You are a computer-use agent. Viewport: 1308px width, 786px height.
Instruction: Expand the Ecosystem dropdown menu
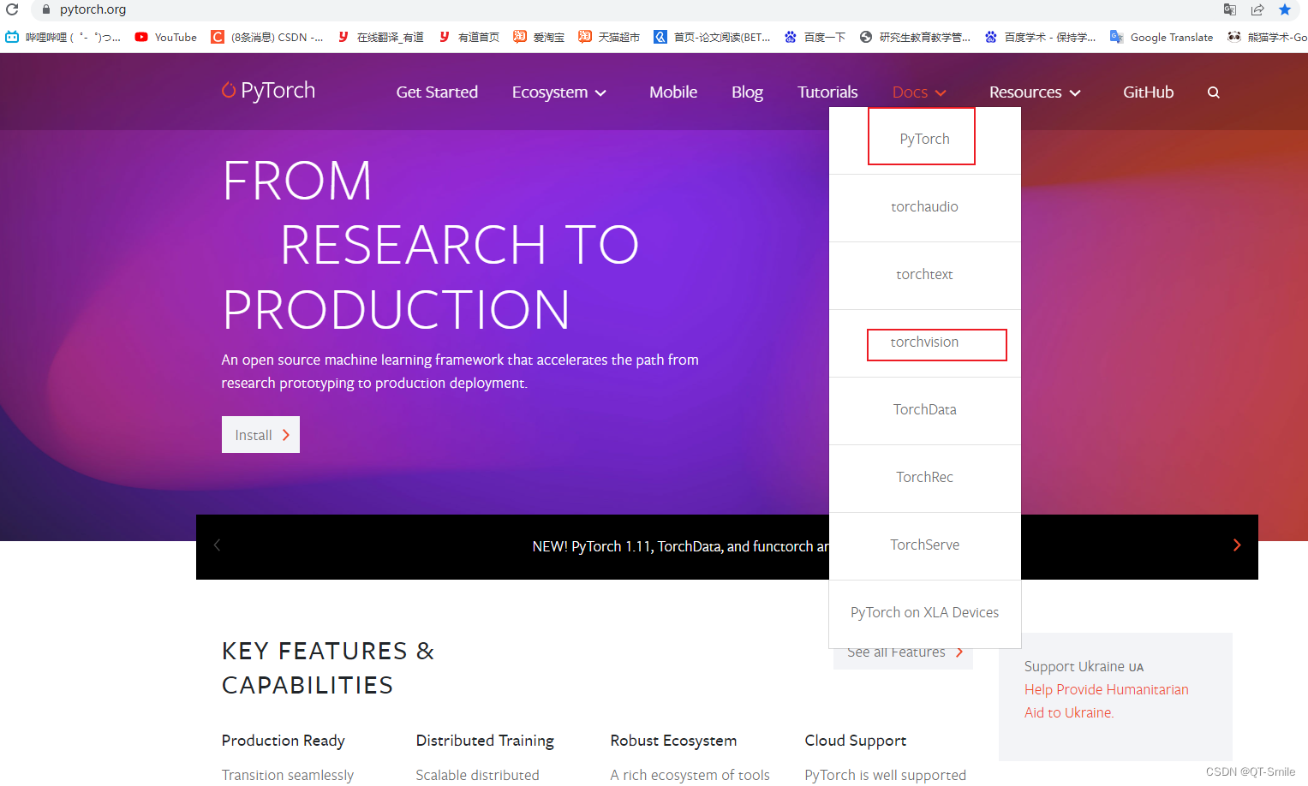558,92
